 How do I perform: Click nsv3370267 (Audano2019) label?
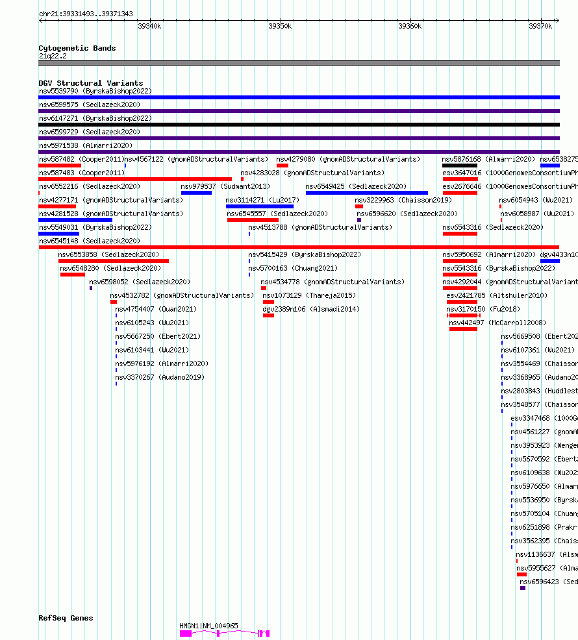[160, 377]
